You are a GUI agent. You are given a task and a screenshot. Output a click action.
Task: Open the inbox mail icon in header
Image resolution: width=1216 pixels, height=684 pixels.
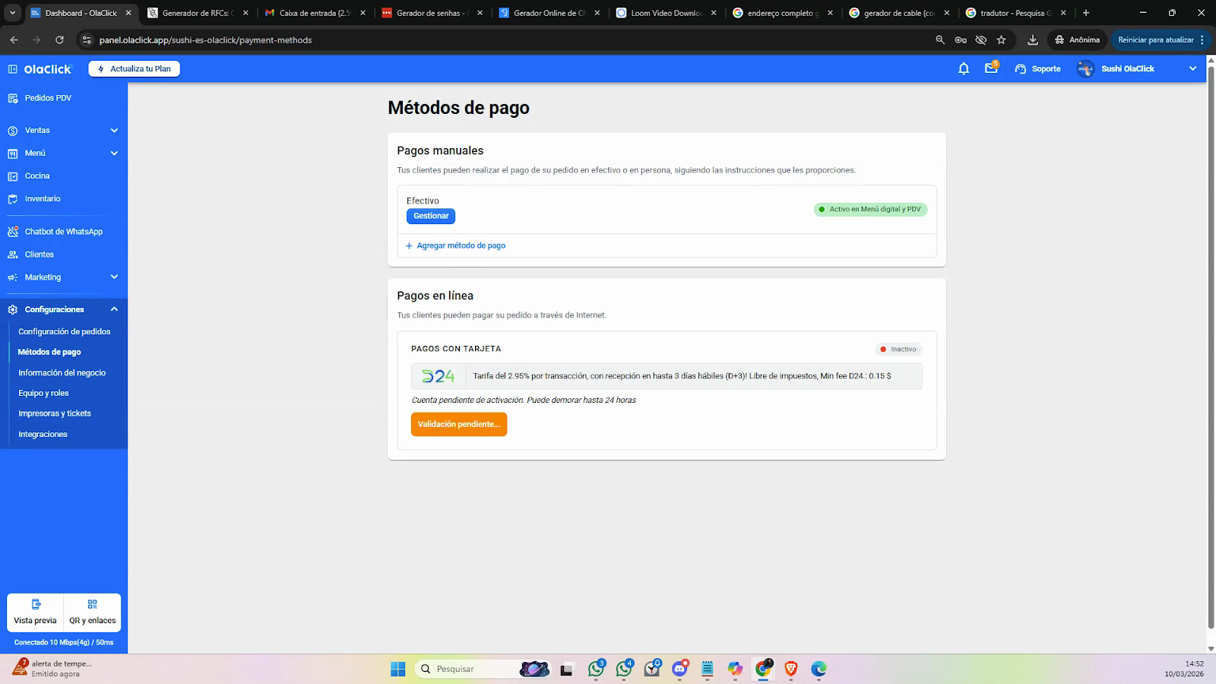click(x=991, y=68)
